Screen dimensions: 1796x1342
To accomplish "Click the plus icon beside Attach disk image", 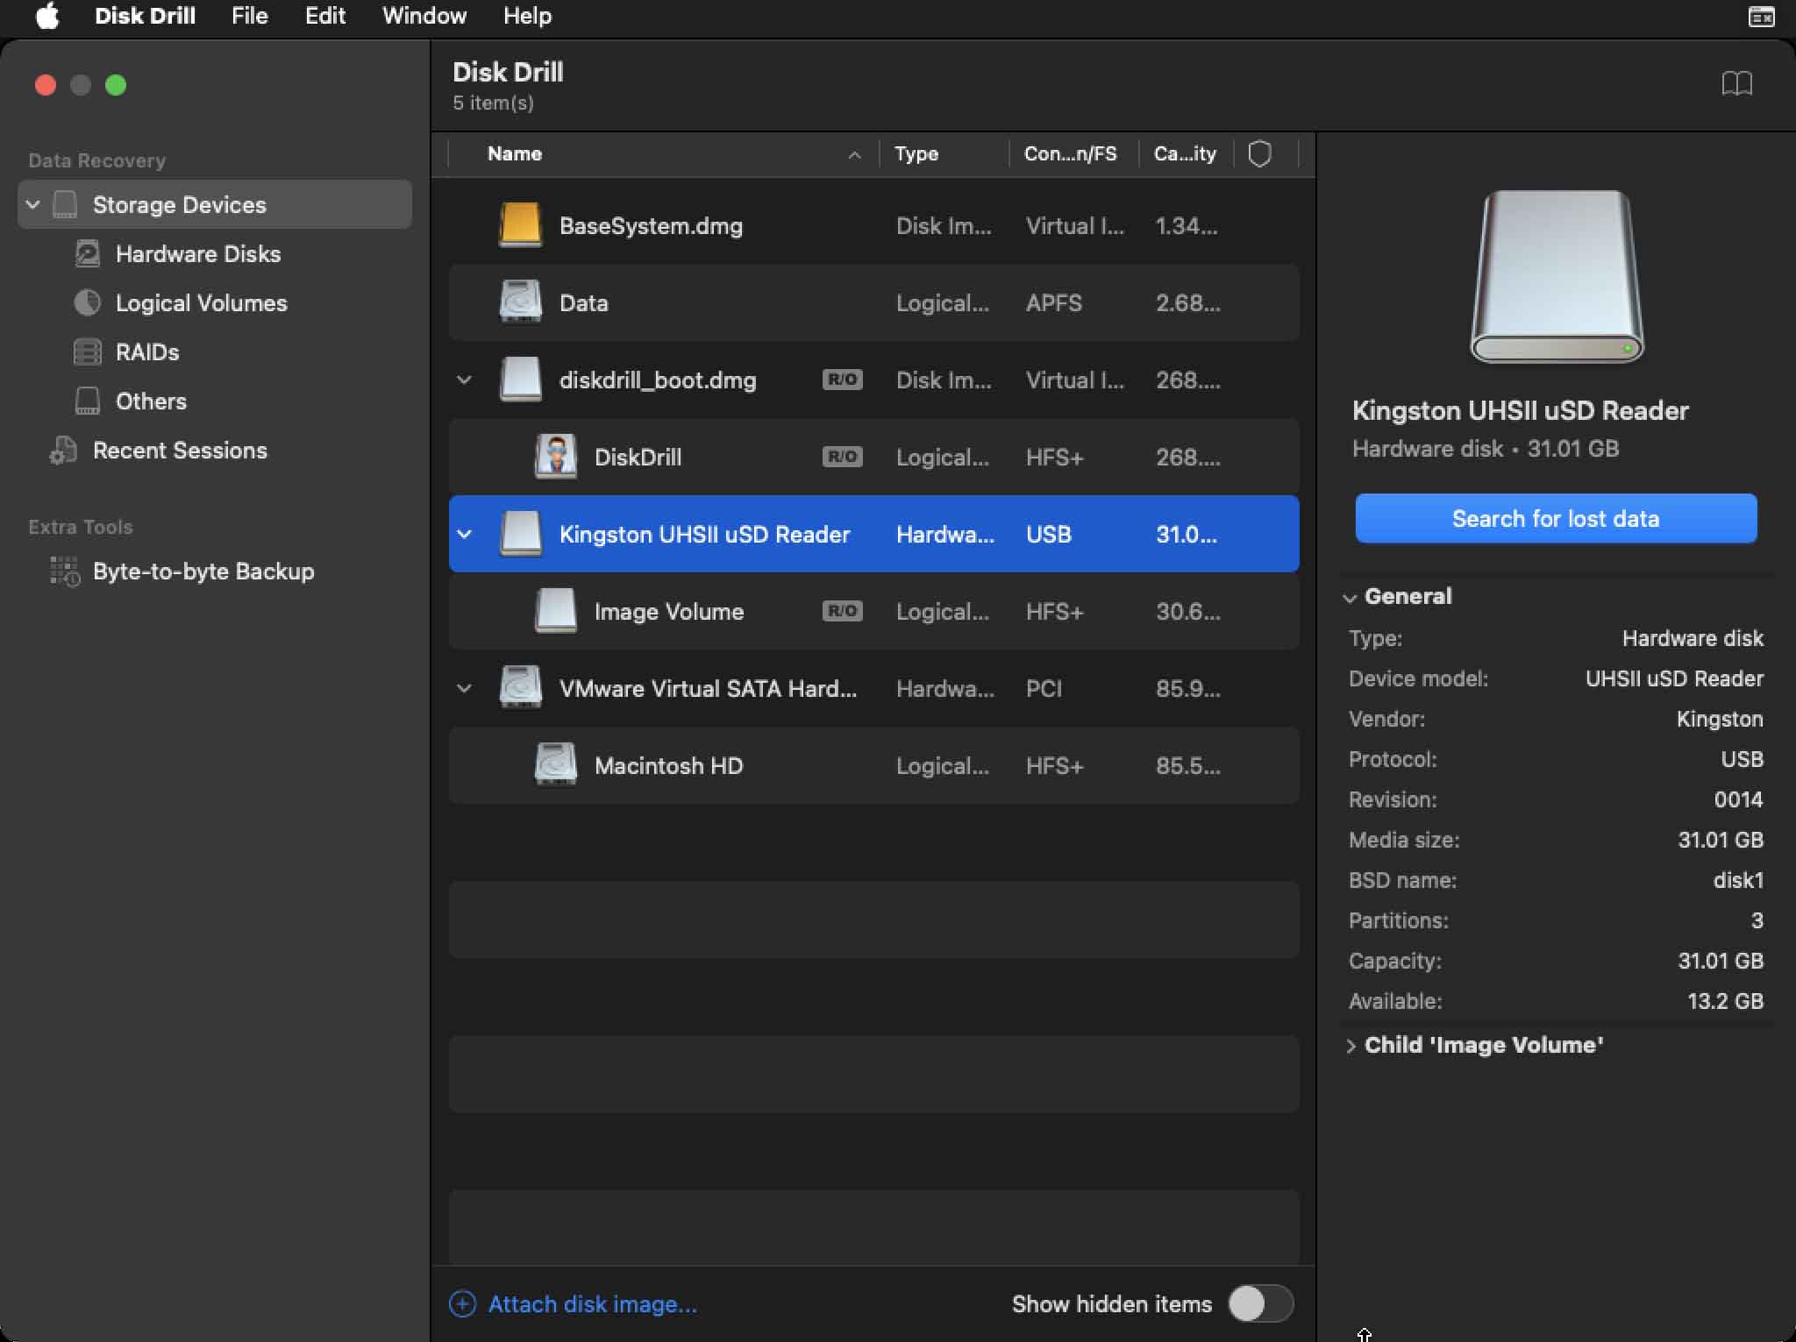I will pyautogui.click(x=462, y=1304).
